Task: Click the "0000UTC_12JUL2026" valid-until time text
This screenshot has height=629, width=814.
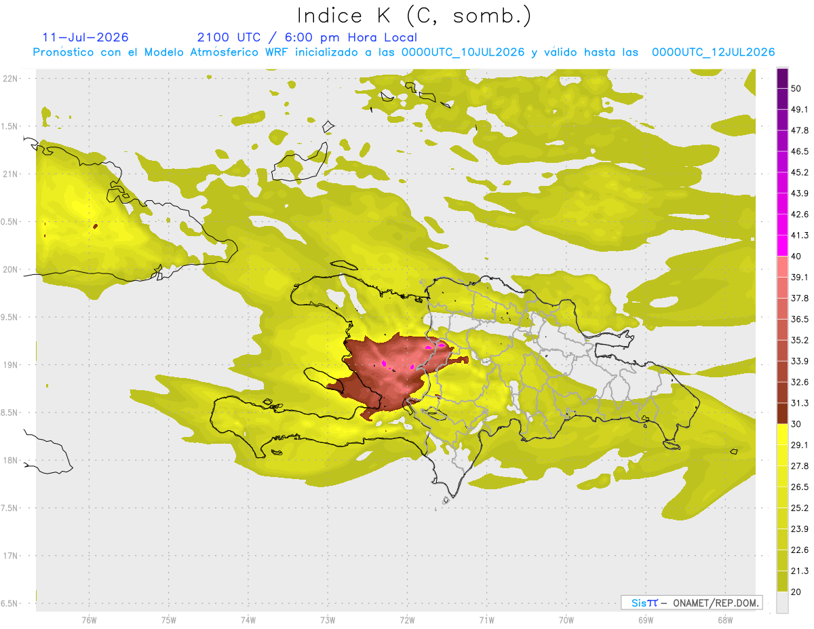Action: [714, 52]
